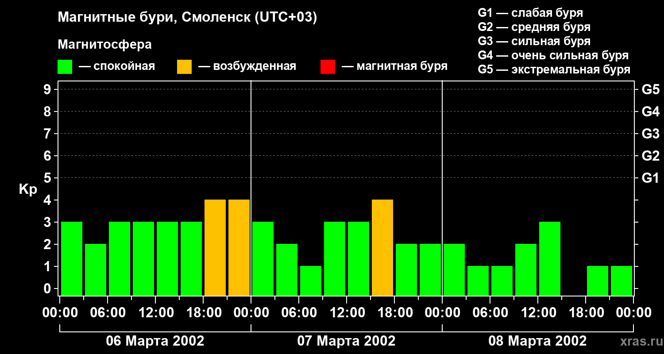
Task: Click the 'G3 — сильная буря' legend line
Action: (x=534, y=41)
